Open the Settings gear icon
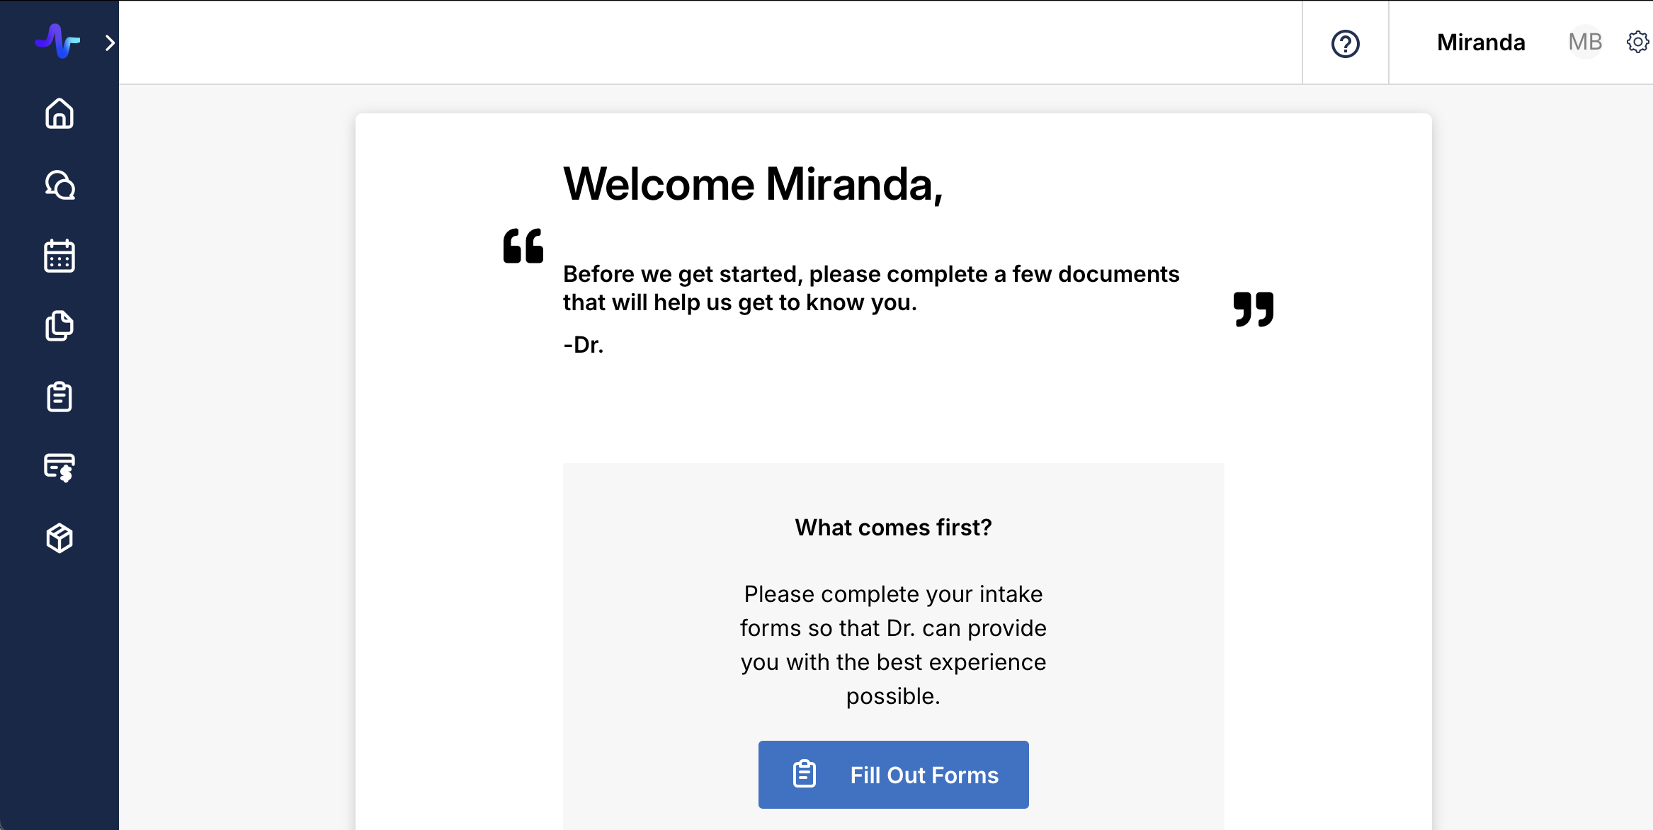The height and width of the screenshot is (830, 1653). click(1637, 42)
